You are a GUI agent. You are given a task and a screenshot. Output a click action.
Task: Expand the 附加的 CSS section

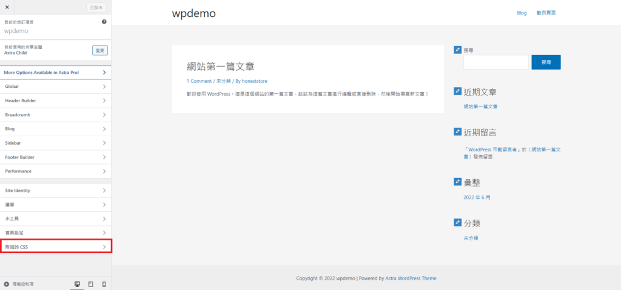click(x=55, y=247)
